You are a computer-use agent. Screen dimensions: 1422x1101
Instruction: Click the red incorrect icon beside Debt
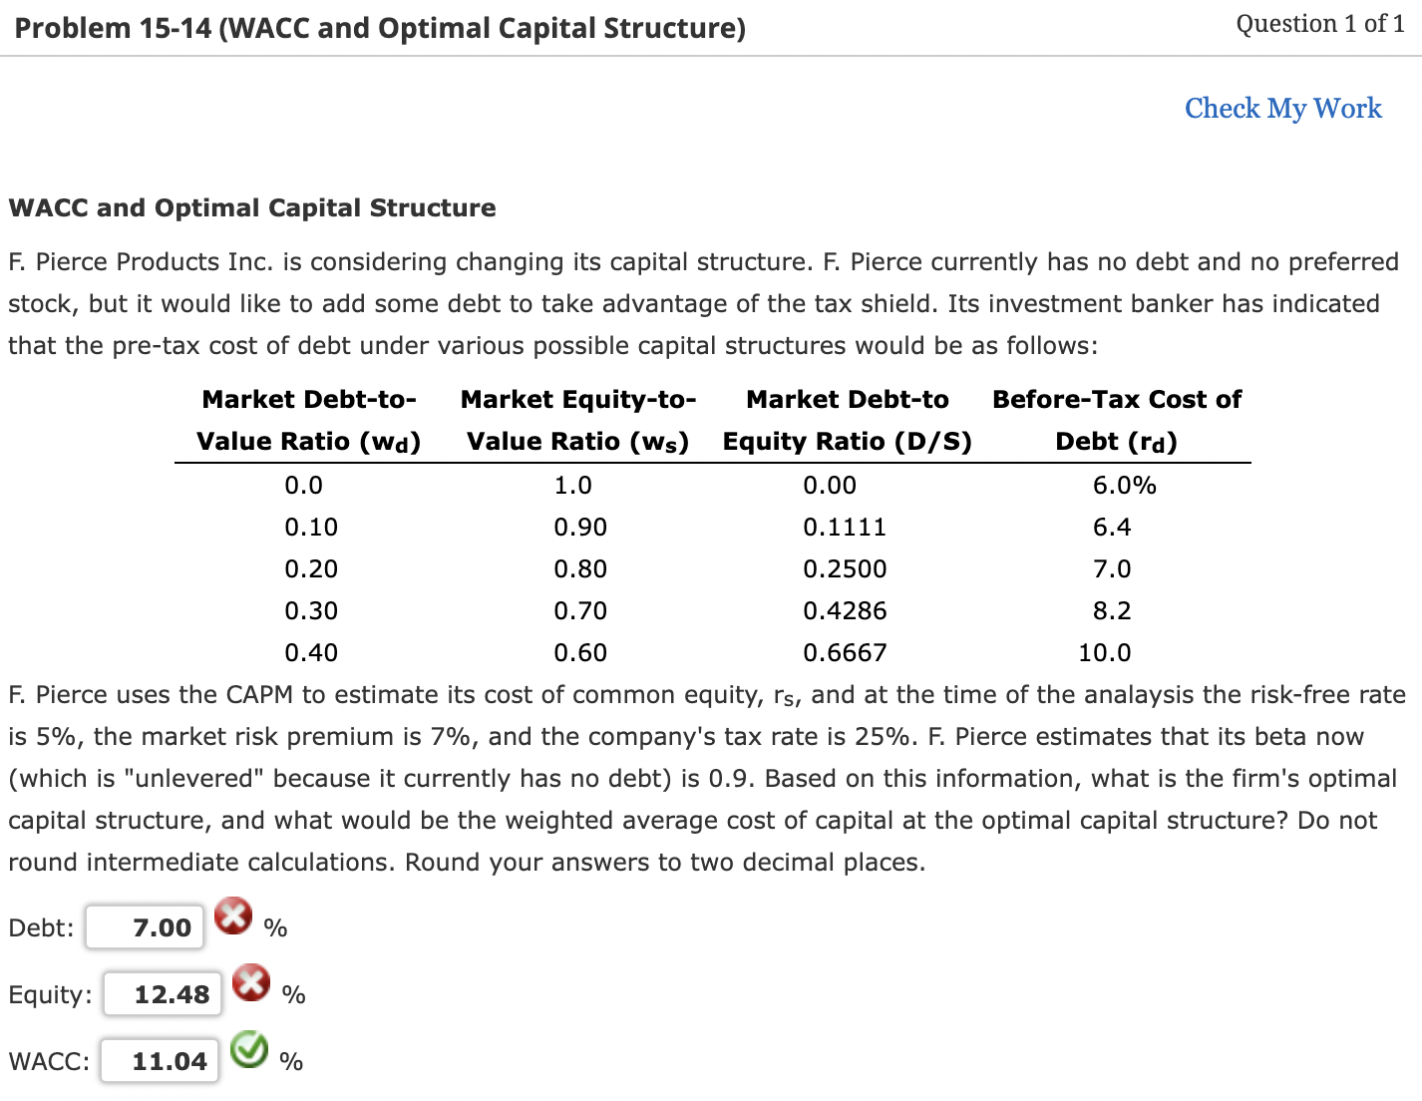(x=233, y=916)
